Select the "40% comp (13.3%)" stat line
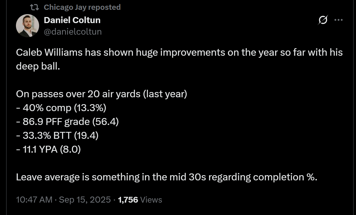 click(61, 108)
